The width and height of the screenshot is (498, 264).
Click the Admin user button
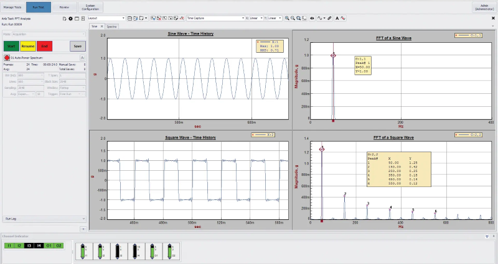pyautogui.click(x=483, y=7)
